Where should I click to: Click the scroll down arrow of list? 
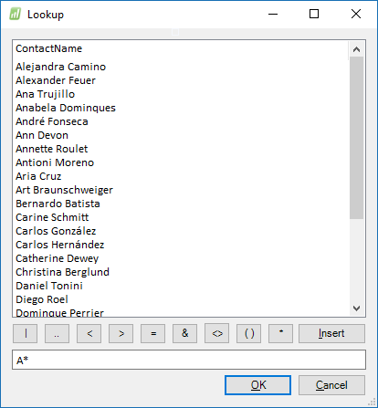[356, 309]
